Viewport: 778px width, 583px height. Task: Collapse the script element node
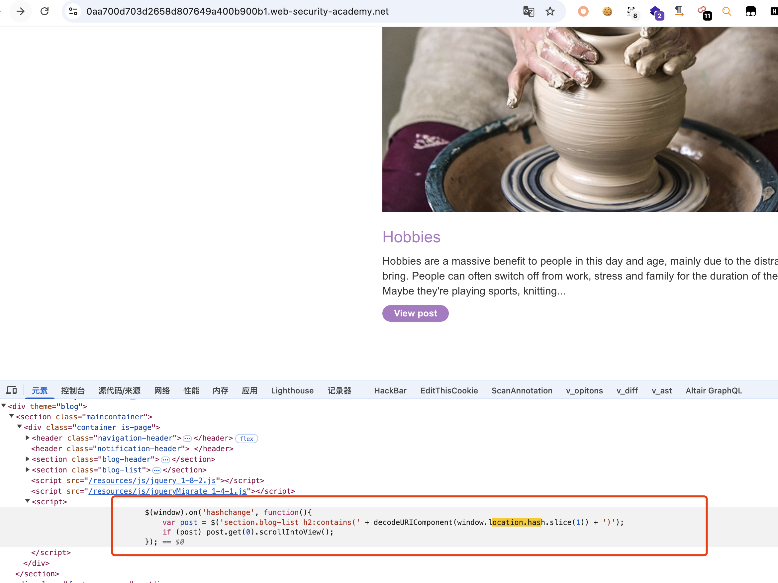pyautogui.click(x=28, y=501)
